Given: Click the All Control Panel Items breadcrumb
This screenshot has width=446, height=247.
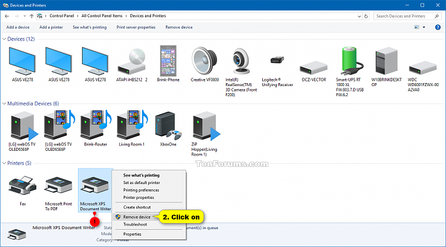Looking at the screenshot, I should tap(102, 16).
